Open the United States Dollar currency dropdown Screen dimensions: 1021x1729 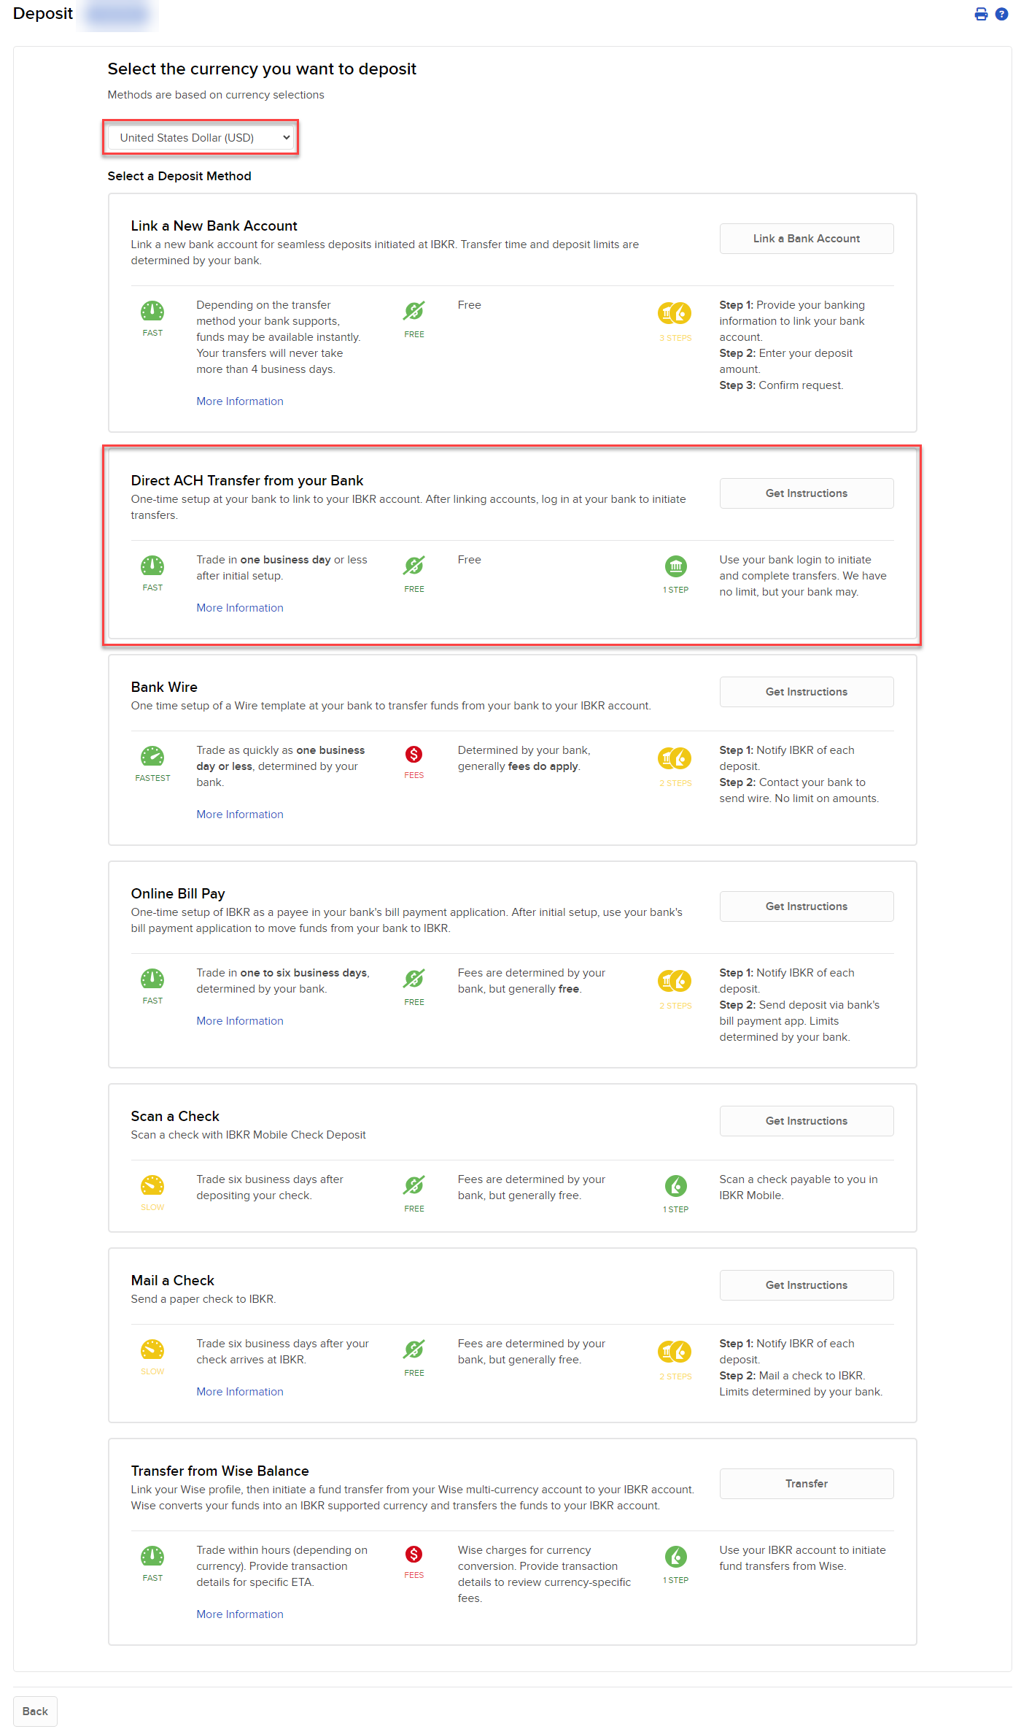201,138
